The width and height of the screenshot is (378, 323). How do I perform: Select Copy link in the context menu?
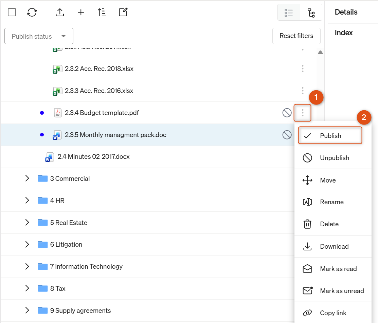333,312
